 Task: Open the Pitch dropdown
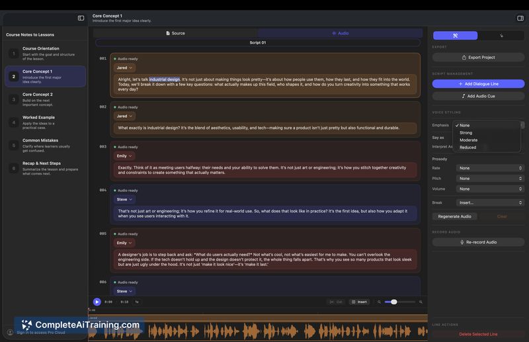coord(490,179)
